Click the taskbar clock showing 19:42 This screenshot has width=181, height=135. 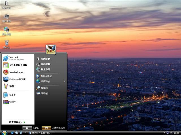tap(176, 133)
